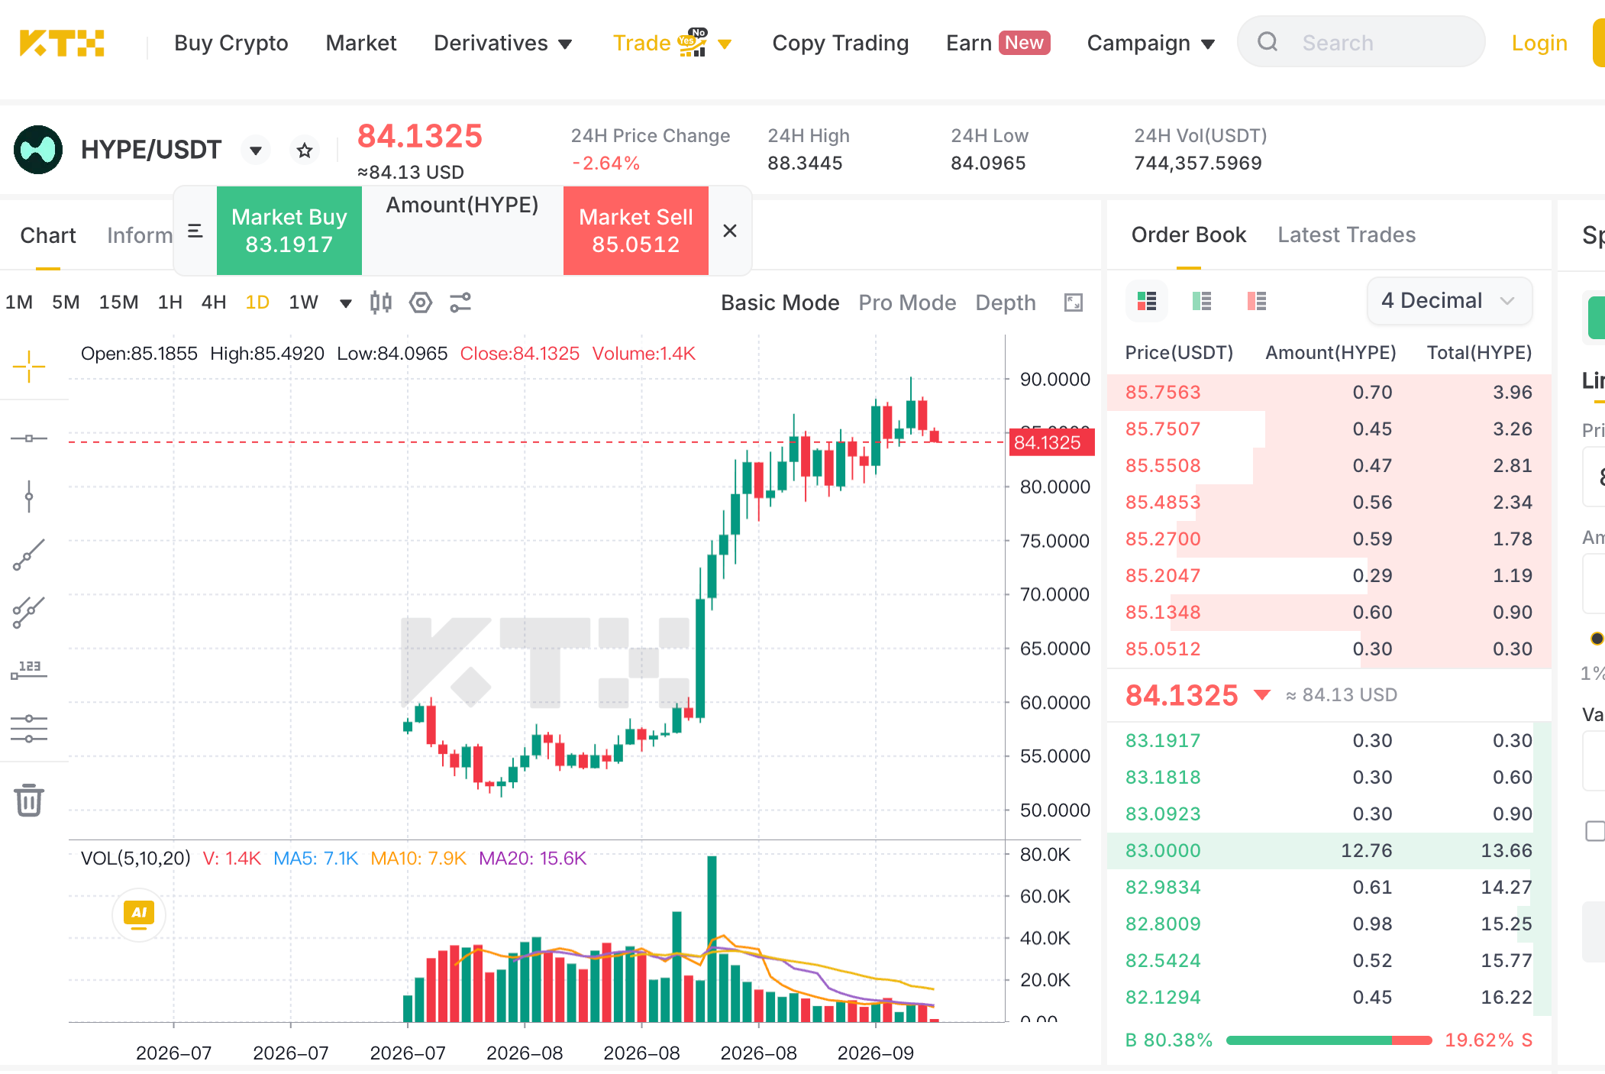Viewport: 1605px width, 1074px height.
Task: Open Copy Trading page
Action: click(x=840, y=43)
